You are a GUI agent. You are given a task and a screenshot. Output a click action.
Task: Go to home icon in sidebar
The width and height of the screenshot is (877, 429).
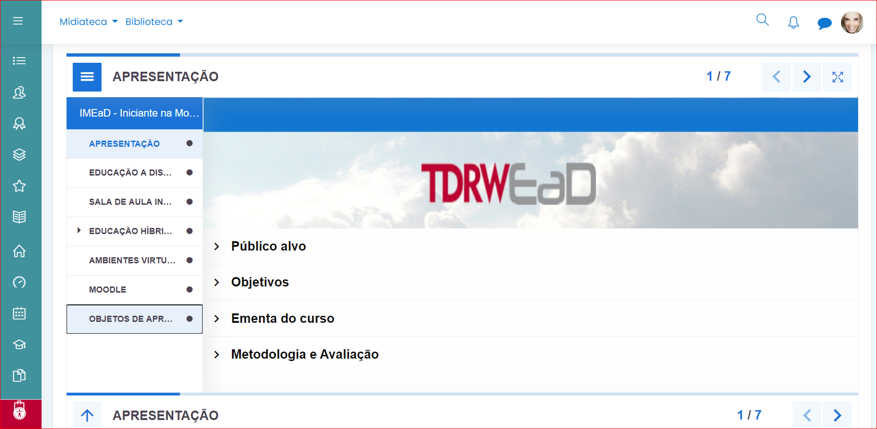[19, 251]
